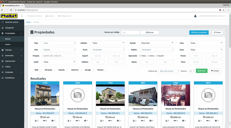Screen dimensions: 231x128
Task: Click the green Buscar filter button
Action: pyautogui.click(x=201, y=71)
